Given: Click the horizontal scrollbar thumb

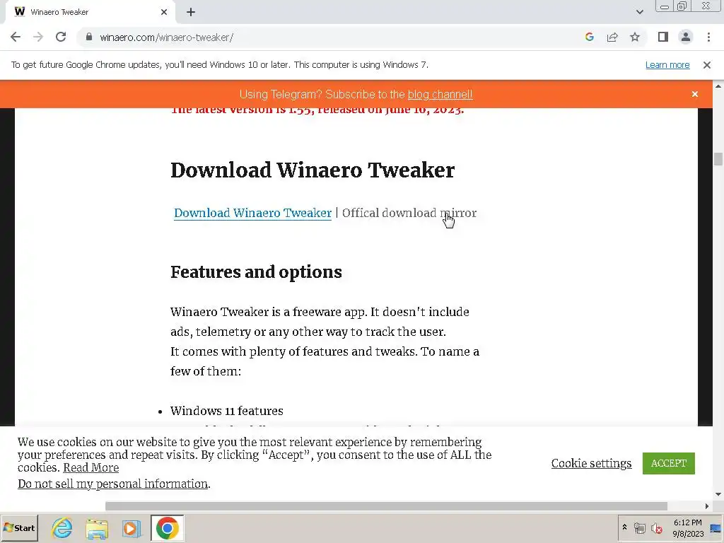Looking at the screenshot, I should [x=386, y=506].
